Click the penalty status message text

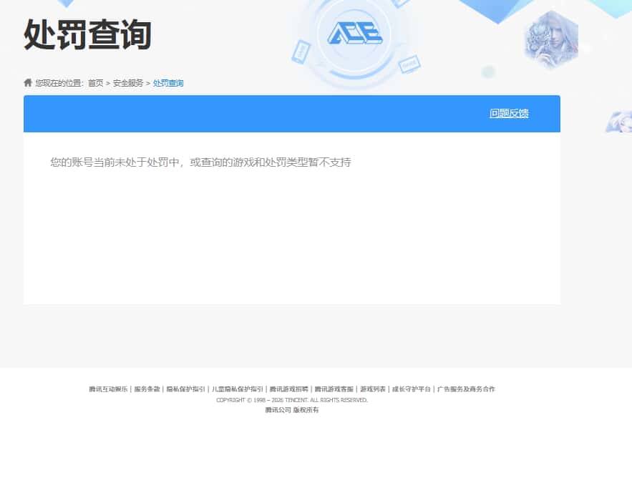coord(201,162)
